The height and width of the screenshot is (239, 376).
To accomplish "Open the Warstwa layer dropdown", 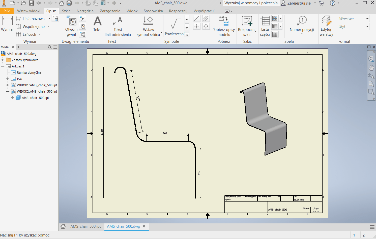I will [367, 19].
